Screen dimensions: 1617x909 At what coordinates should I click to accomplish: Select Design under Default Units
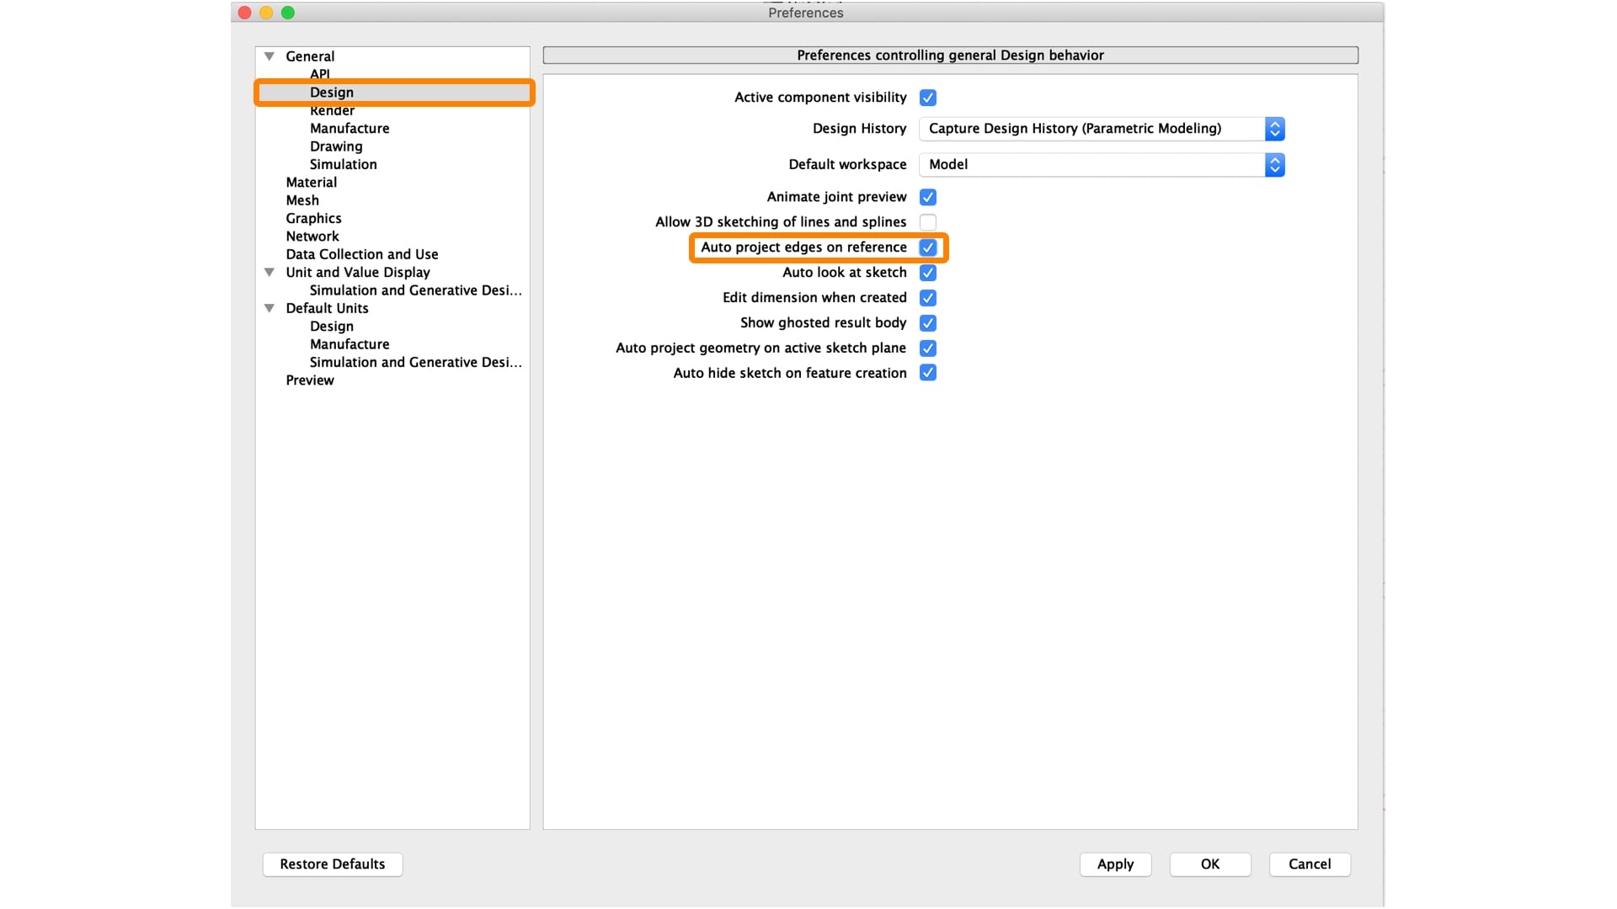331,327
